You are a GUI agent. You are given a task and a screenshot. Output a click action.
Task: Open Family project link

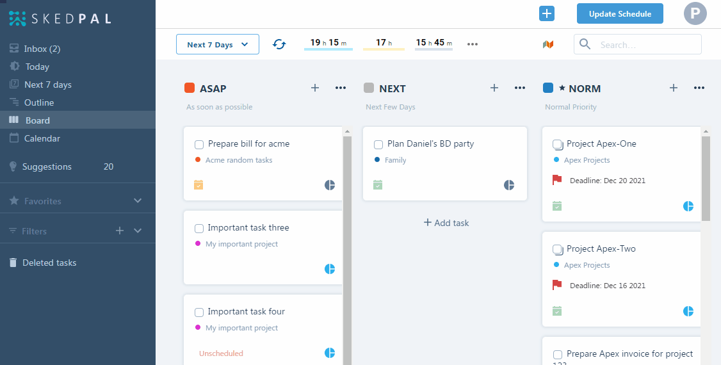395,160
